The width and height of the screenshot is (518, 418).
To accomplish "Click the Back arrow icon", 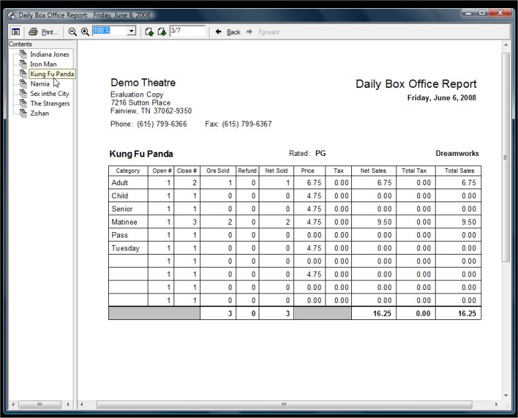I will [x=218, y=32].
